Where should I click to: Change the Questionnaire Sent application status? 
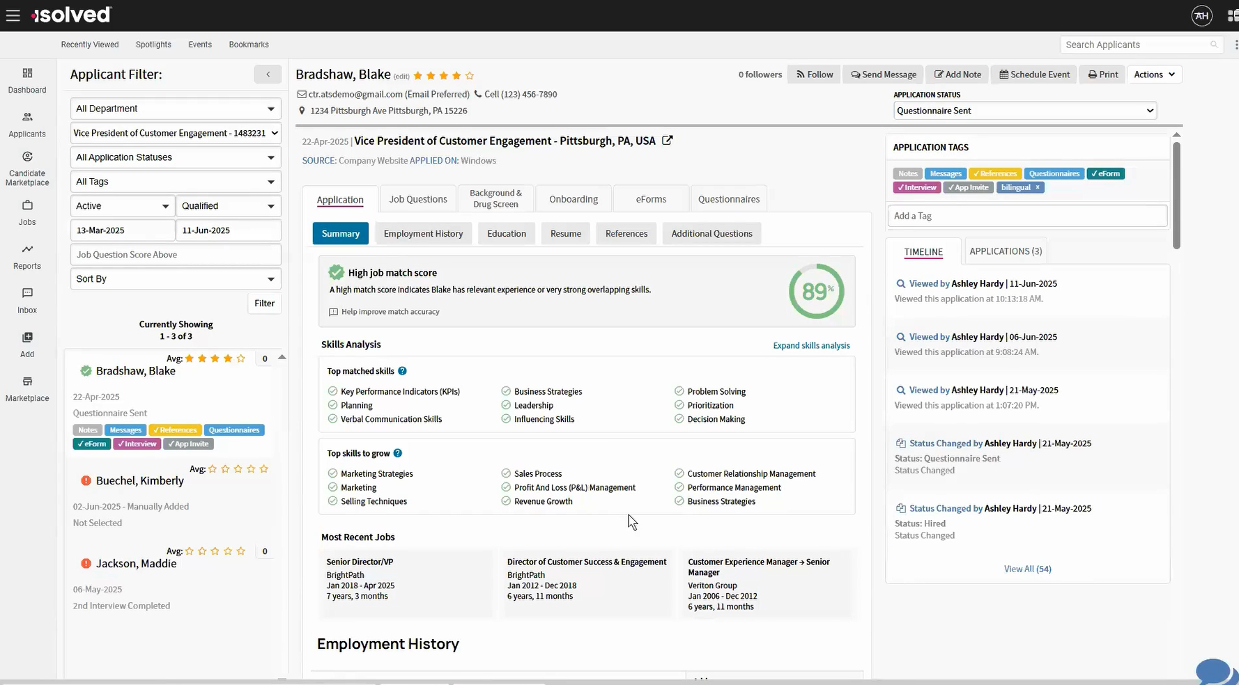(1024, 110)
